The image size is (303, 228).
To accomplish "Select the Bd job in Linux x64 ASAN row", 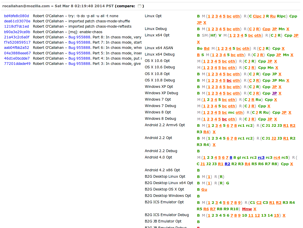I will point(207,48).
